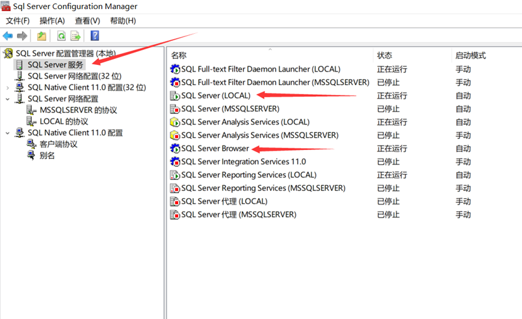Image resolution: width=522 pixels, height=319 pixels.
Task: Click icon beside MSSQLSERVER 的协议
Action: (x=31, y=110)
